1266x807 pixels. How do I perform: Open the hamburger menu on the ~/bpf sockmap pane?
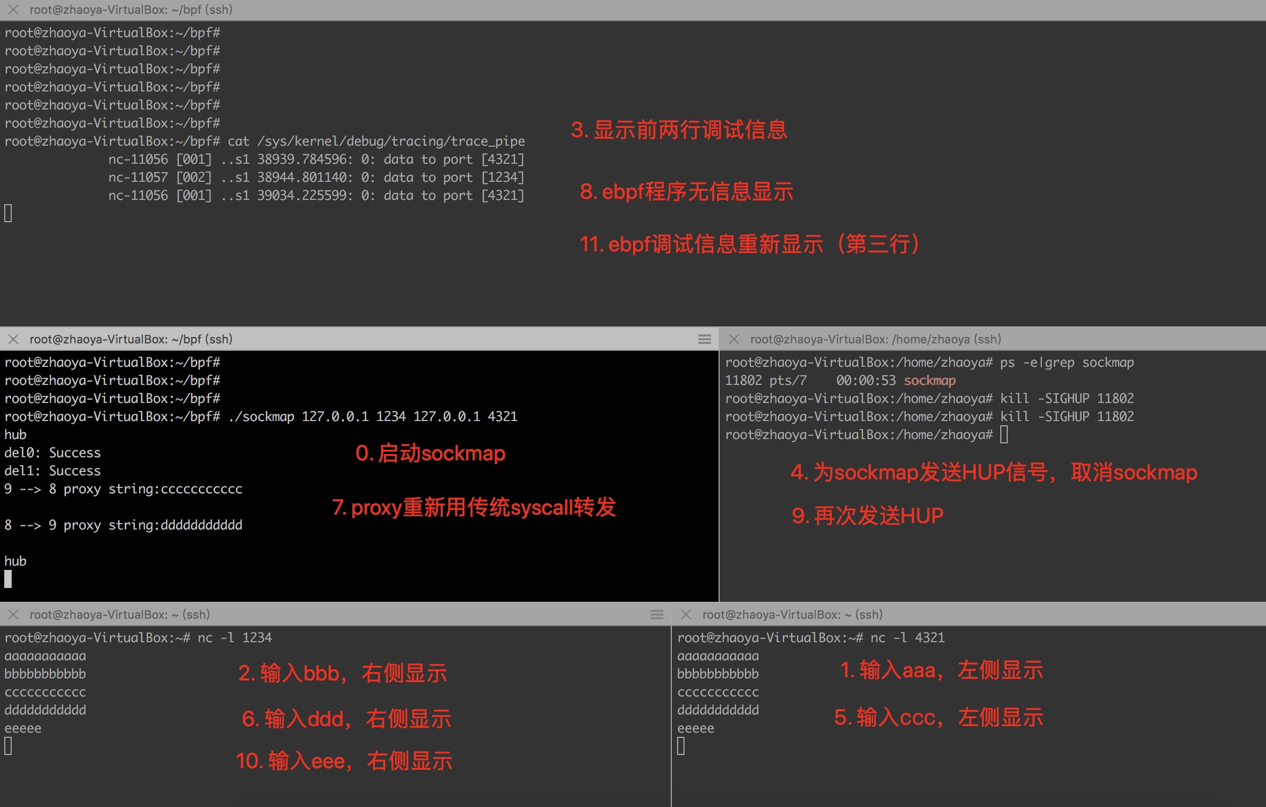(704, 339)
